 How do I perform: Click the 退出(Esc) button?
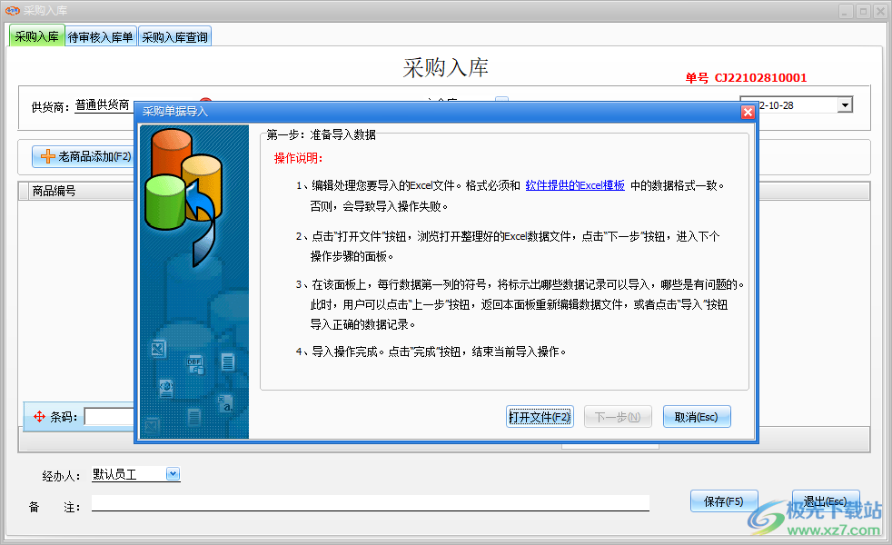(825, 500)
